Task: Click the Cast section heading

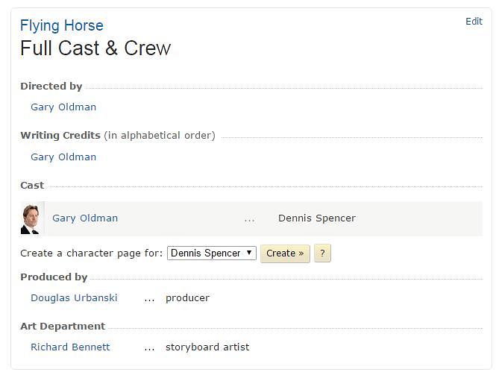Action: 32,185
